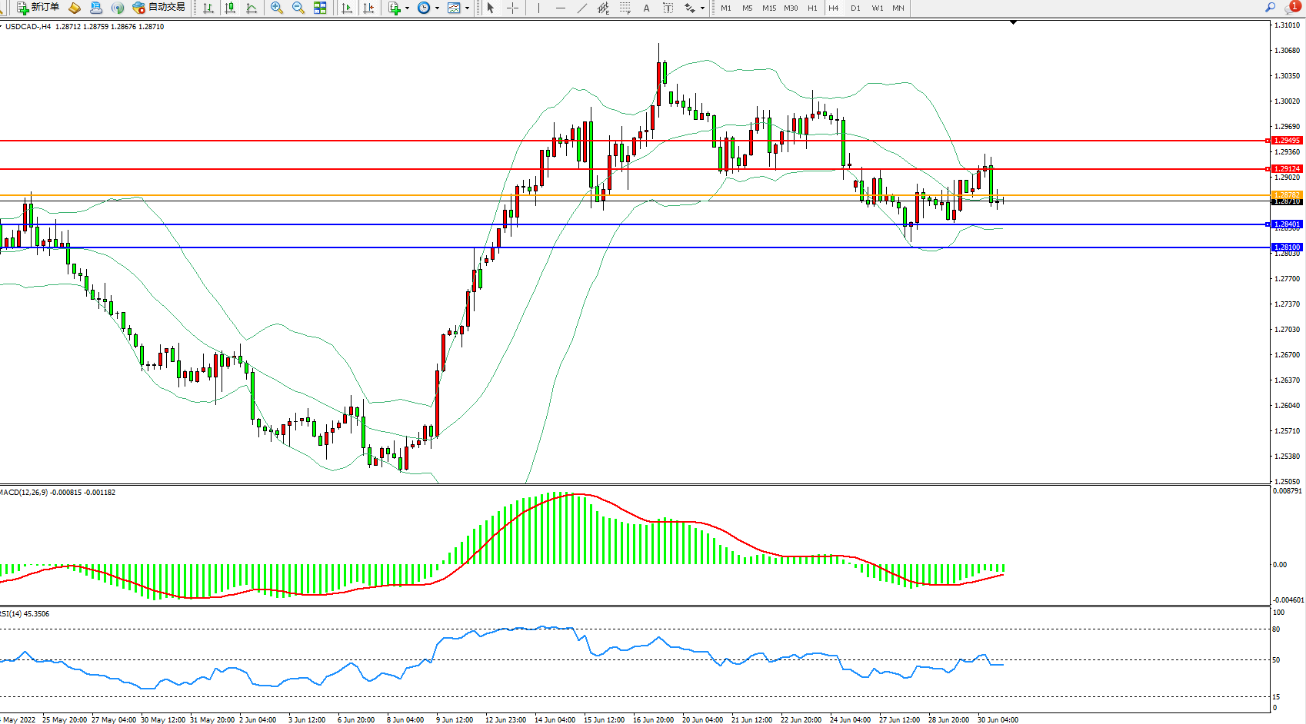Image resolution: width=1306 pixels, height=724 pixels.
Task: Switch to the D1 timeframe
Action: pyautogui.click(x=855, y=8)
